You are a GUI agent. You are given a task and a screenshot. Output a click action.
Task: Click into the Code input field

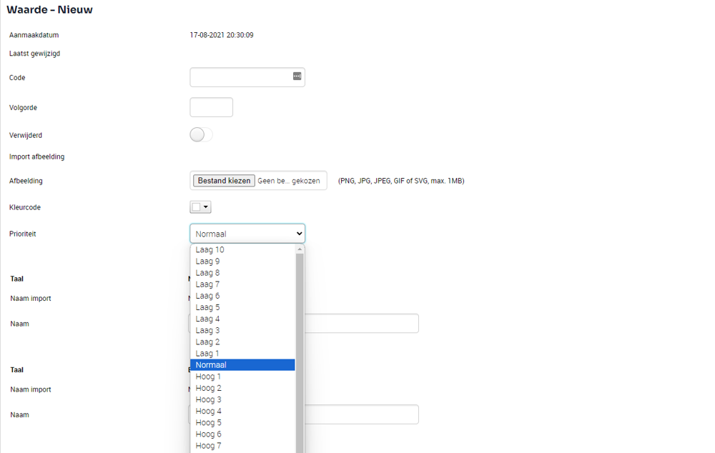(x=242, y=77)
